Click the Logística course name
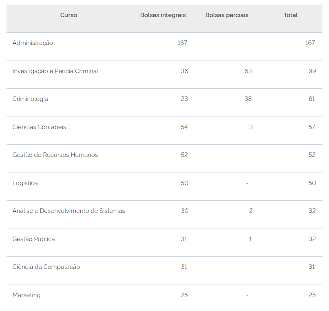Image resolution: width=329 pixels, height=311 pixels. (25, 183)
